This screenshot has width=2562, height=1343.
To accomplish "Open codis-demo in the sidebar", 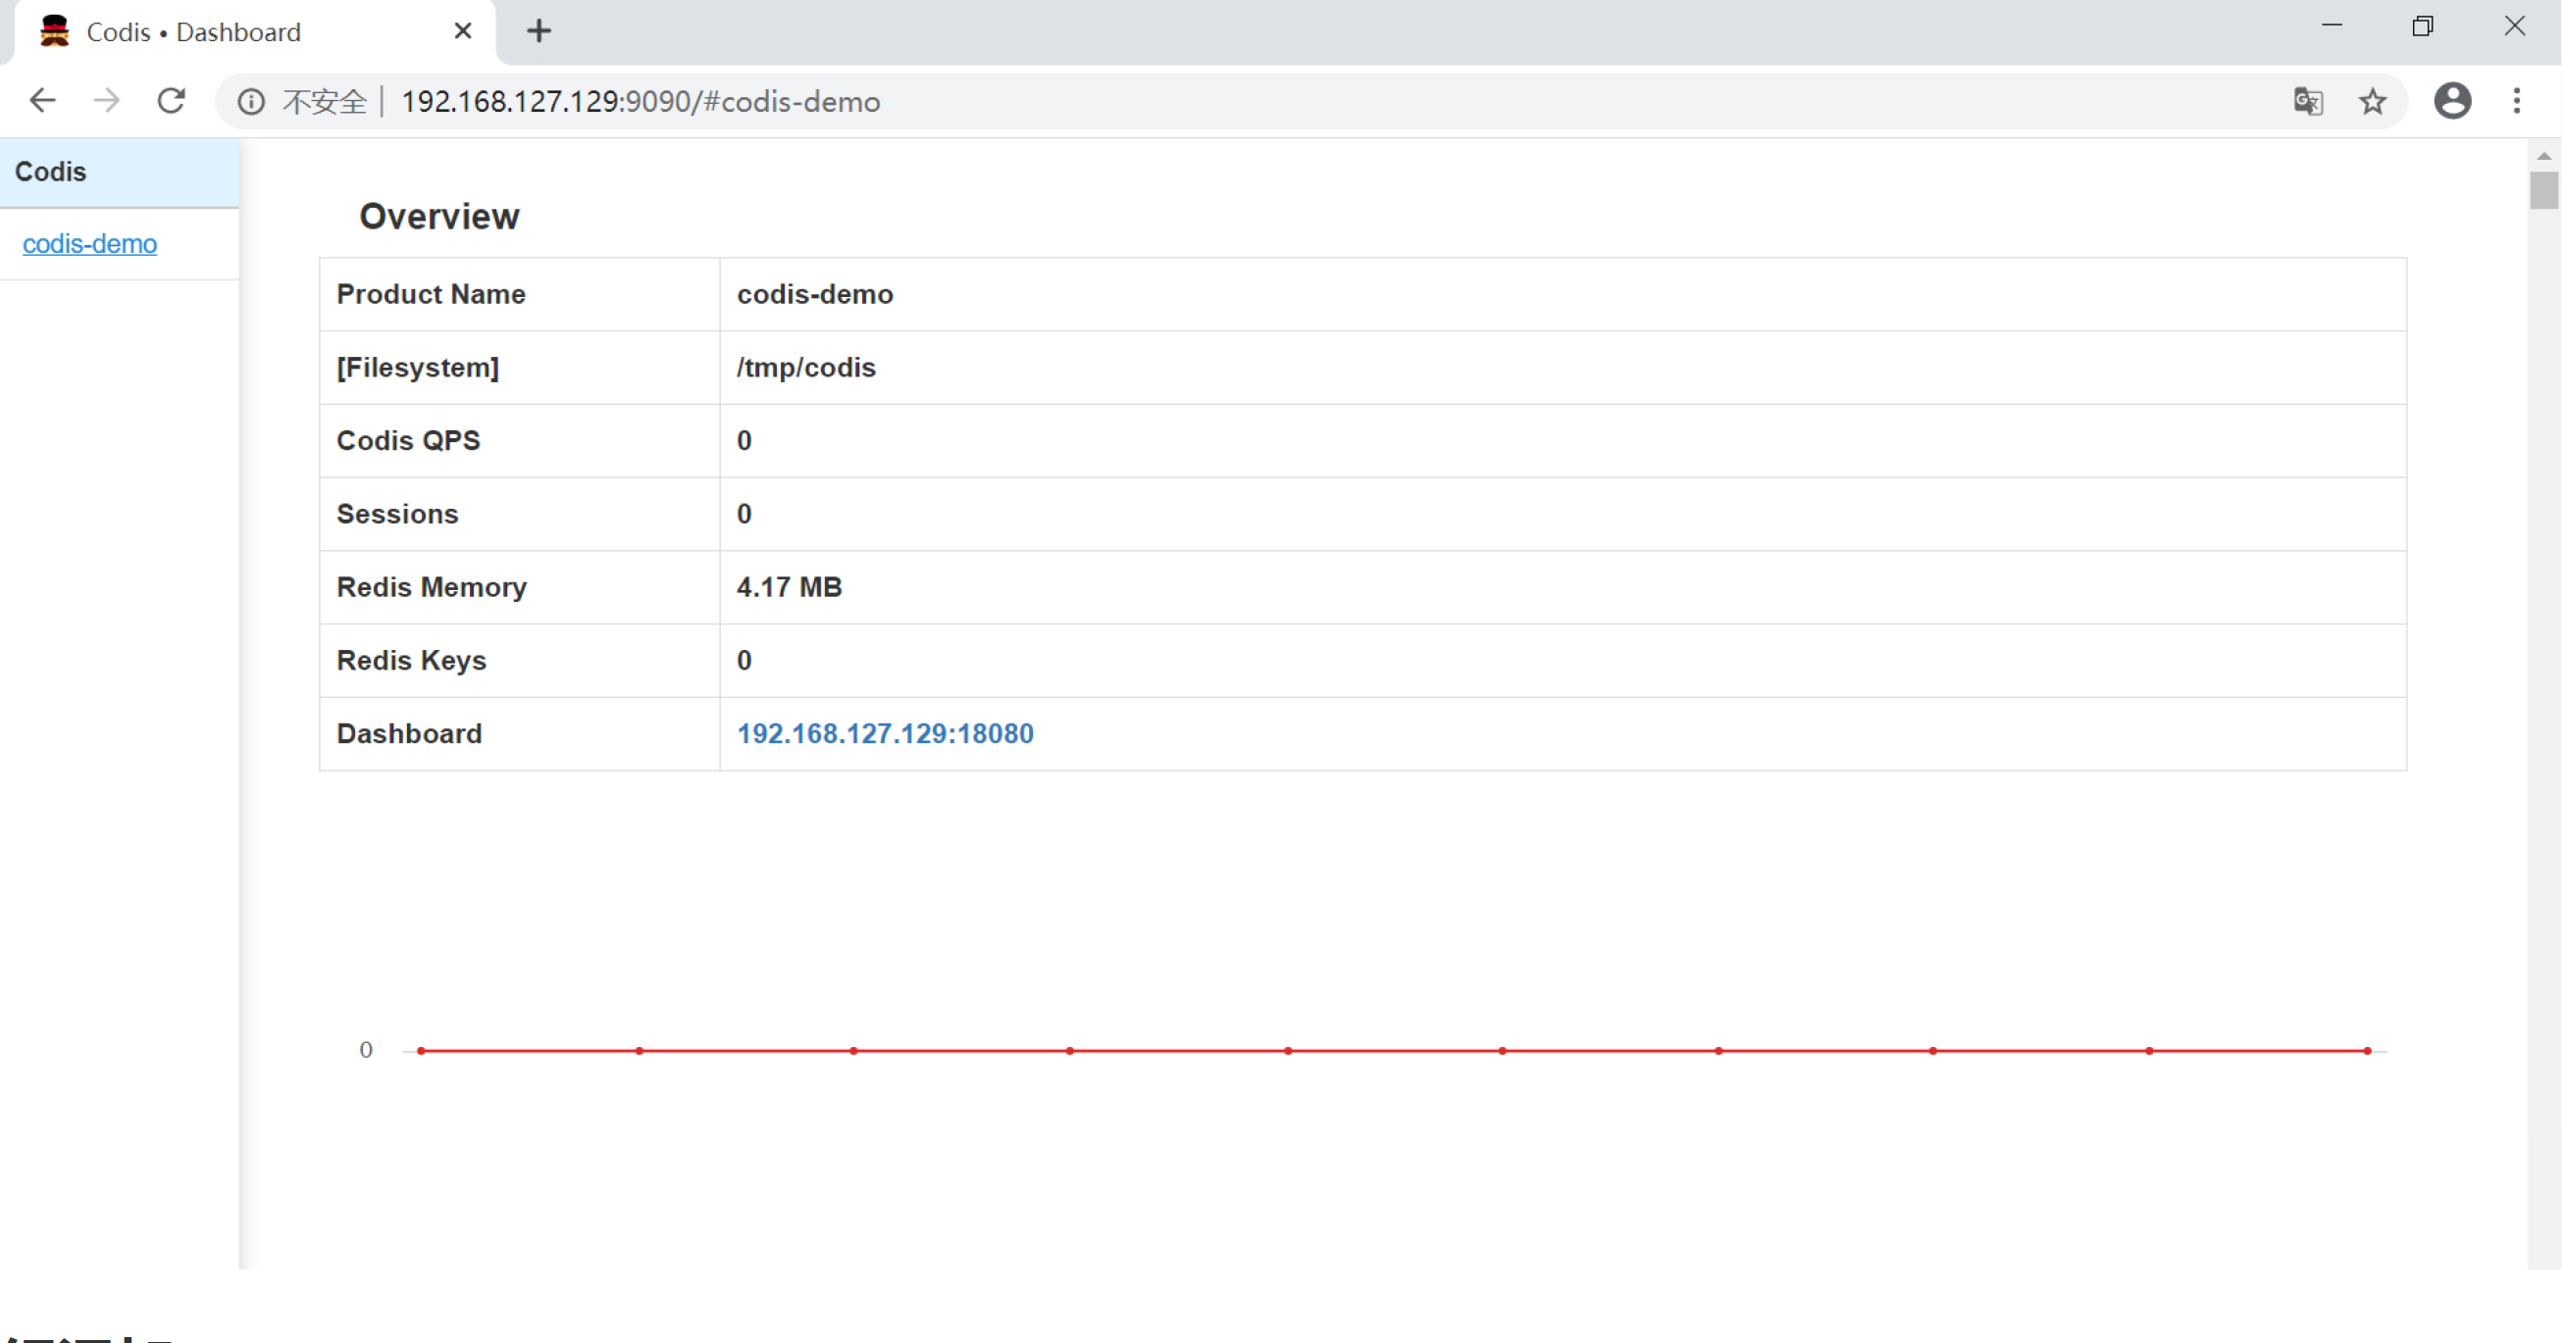I will (89, 243).
